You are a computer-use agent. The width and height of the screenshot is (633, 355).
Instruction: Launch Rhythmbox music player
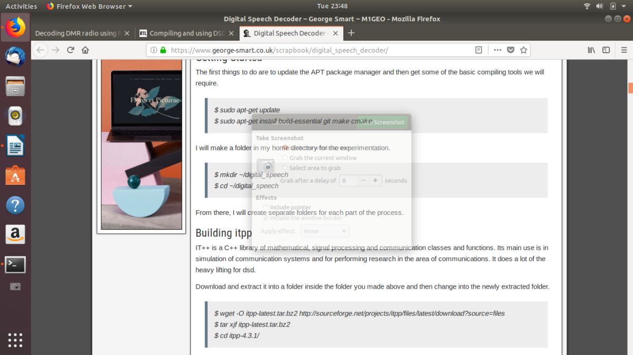(x=15, y=115)
